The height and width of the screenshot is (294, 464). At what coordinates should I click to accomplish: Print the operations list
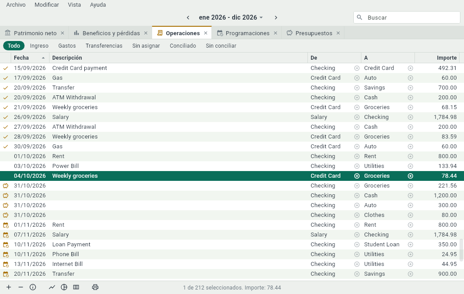click(95, 287)
